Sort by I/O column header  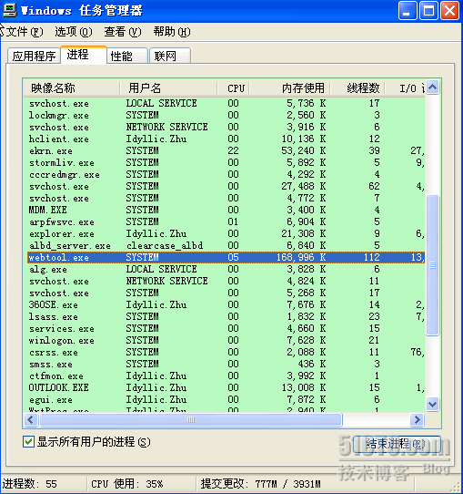[406, 87]
